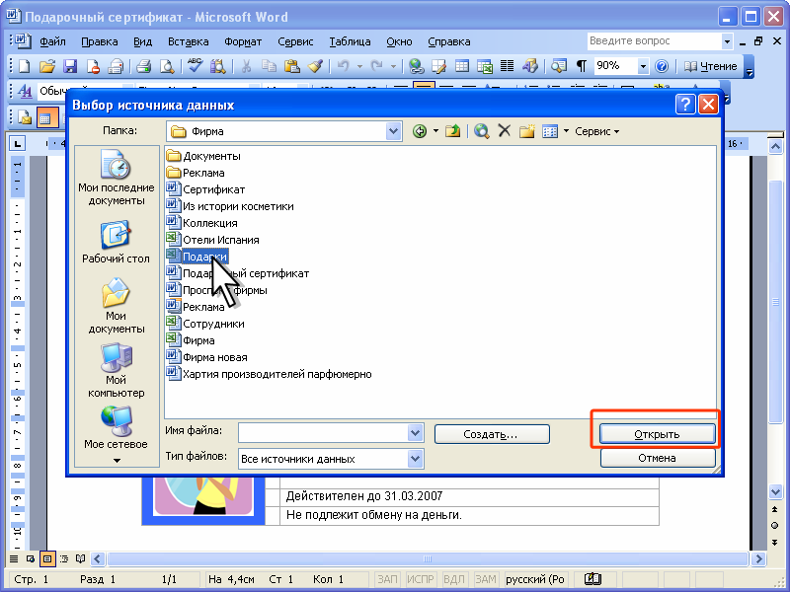Click the Создать... button
The height and width of the screenshot is (592, 790).
[x=492, y=434]
